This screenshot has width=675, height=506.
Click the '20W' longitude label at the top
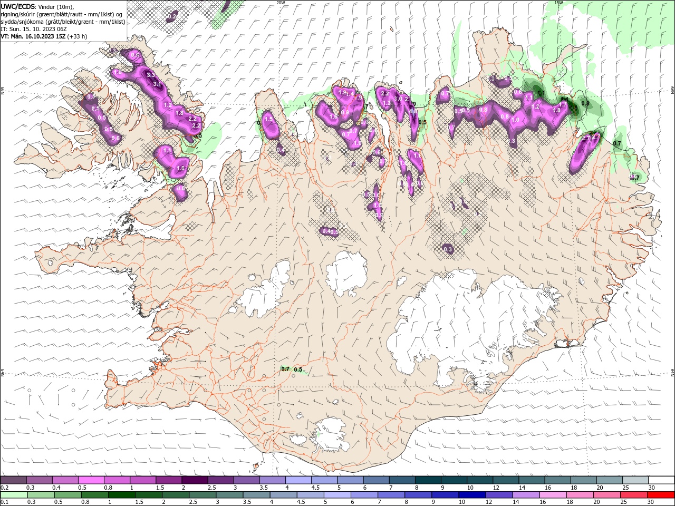coord(281,3)
